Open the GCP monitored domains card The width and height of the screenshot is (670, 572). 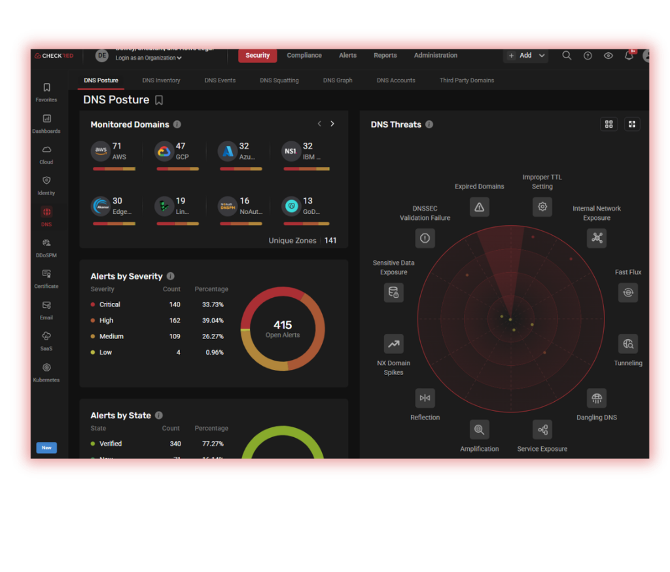tap(177, 156)
